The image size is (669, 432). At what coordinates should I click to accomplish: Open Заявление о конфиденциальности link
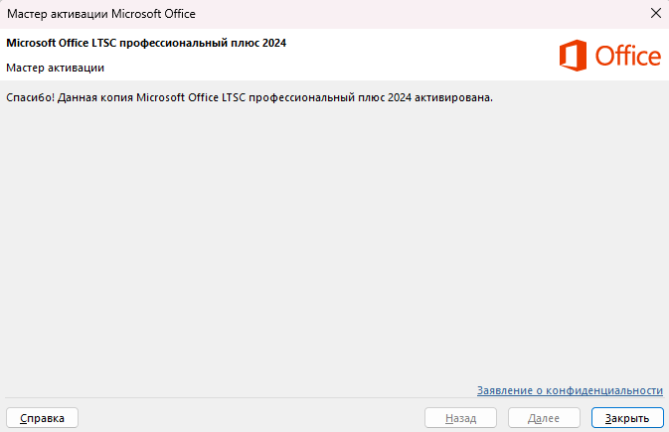tap(570, 390)
